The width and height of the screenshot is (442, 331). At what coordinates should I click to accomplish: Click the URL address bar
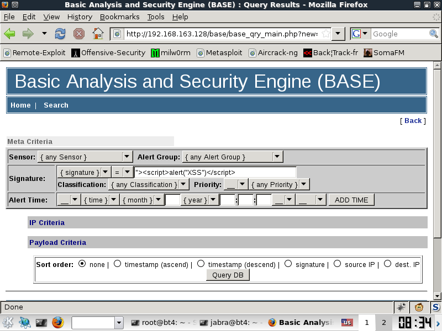(223, 34)
